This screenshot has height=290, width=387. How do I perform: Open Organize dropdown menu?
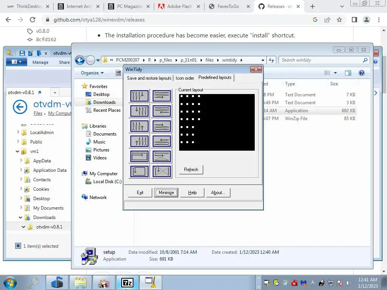pos(92,73)
